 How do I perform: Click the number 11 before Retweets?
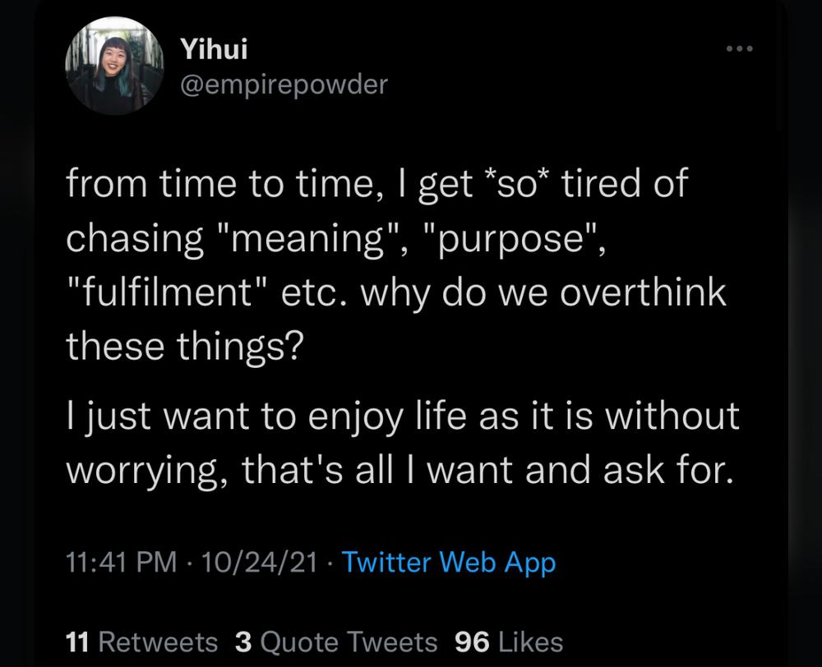click(x=77, y=642)
